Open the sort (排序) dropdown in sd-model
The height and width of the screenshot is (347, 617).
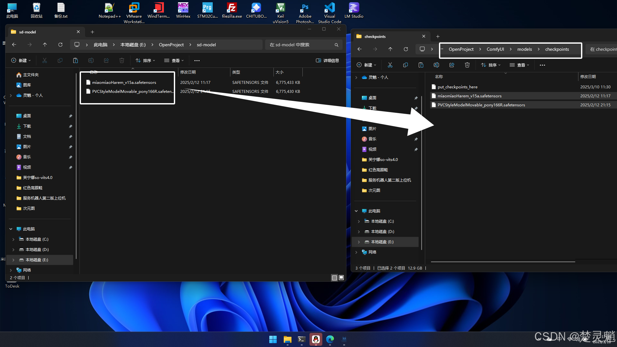pyautogui.click(x=146, y=60)
